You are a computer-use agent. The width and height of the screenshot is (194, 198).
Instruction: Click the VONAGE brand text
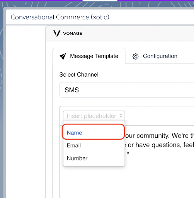(x=73, y=34)
